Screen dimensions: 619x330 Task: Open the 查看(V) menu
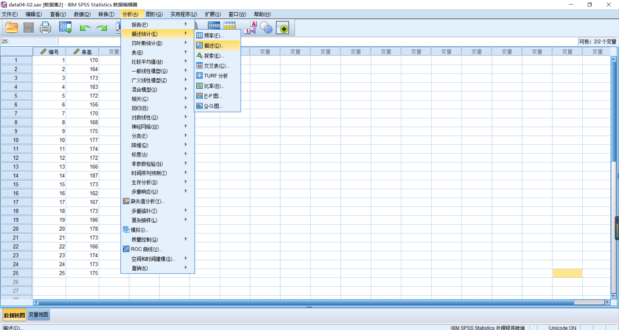[x=58, y=14]
